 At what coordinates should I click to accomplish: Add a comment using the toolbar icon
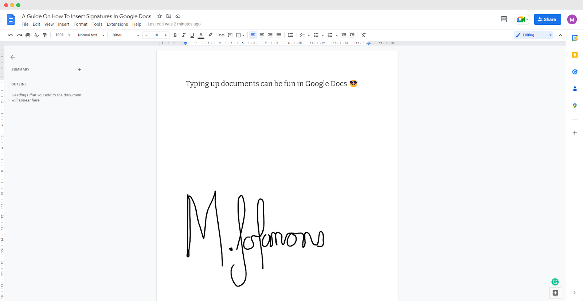point(230,35)
